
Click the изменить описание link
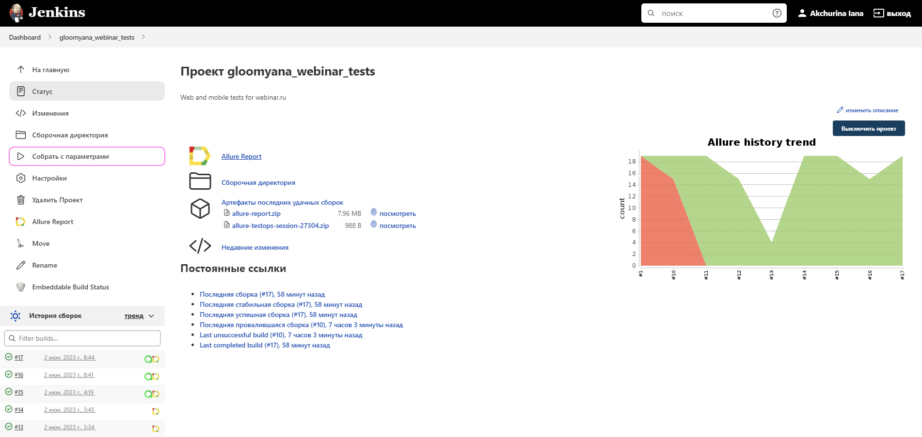(872, 110)
